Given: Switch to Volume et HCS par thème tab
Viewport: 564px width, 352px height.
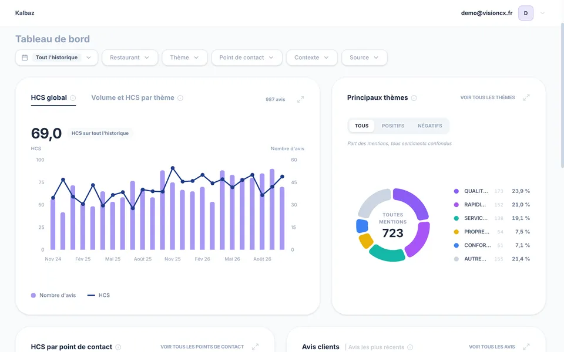Looking at the screenshot, I should pos(133,98).
